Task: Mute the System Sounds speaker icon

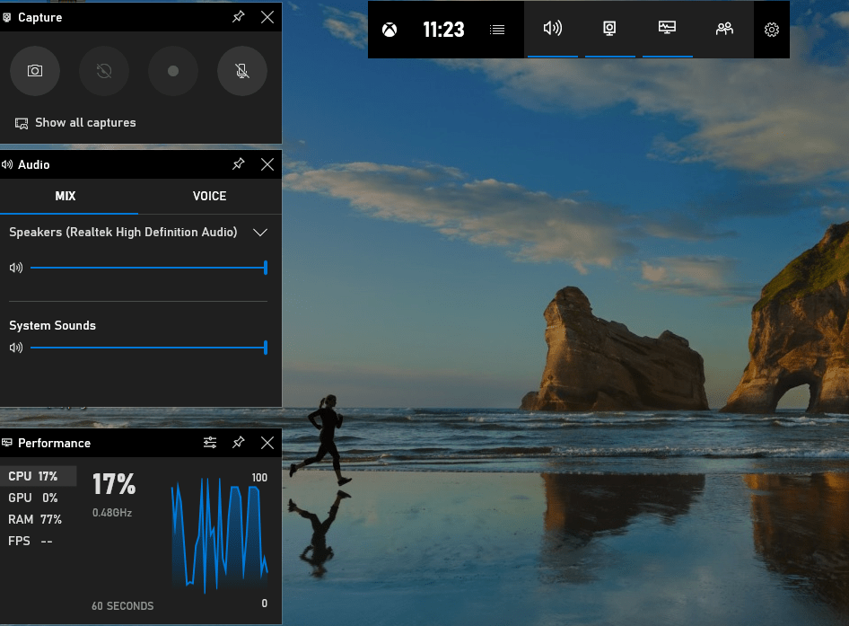Action: click(x=15, y=348)
